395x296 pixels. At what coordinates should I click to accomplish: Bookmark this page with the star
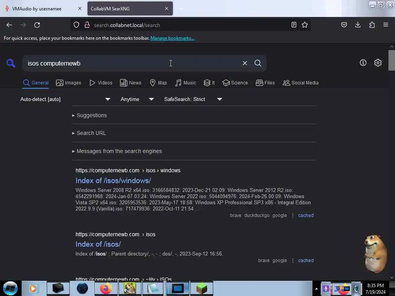tap(305, 25)
